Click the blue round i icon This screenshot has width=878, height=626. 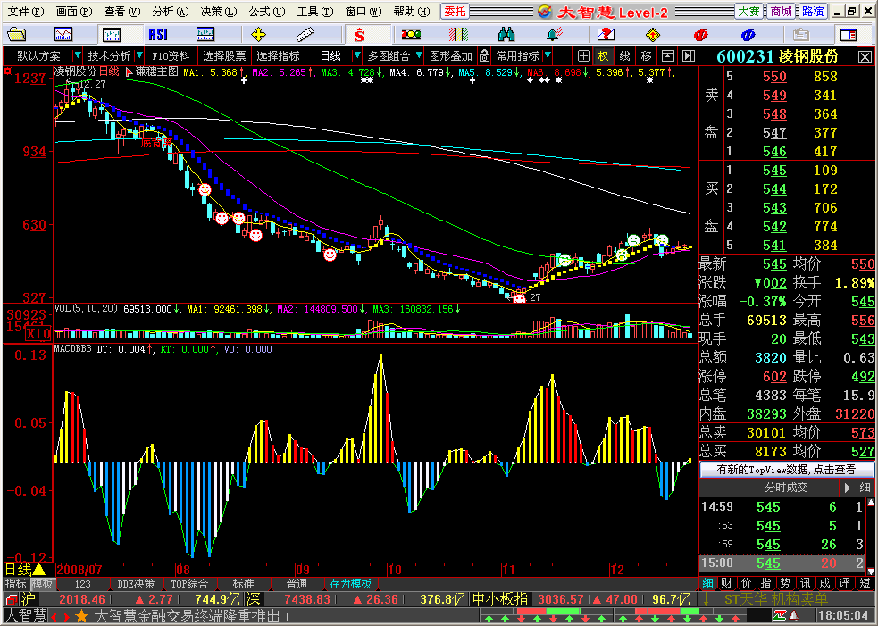[x=748, y=36]
